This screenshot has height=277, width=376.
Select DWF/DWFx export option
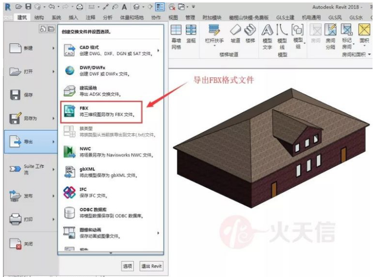click(111, 70)
